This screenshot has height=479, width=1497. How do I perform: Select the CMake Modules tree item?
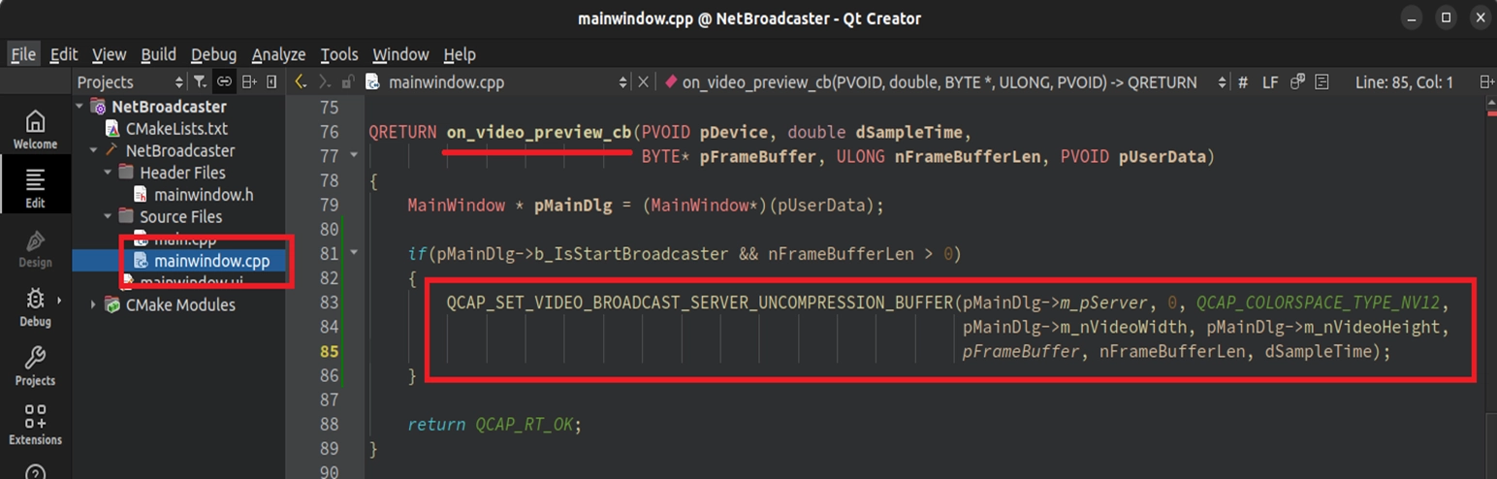click(x=180, y=304)
